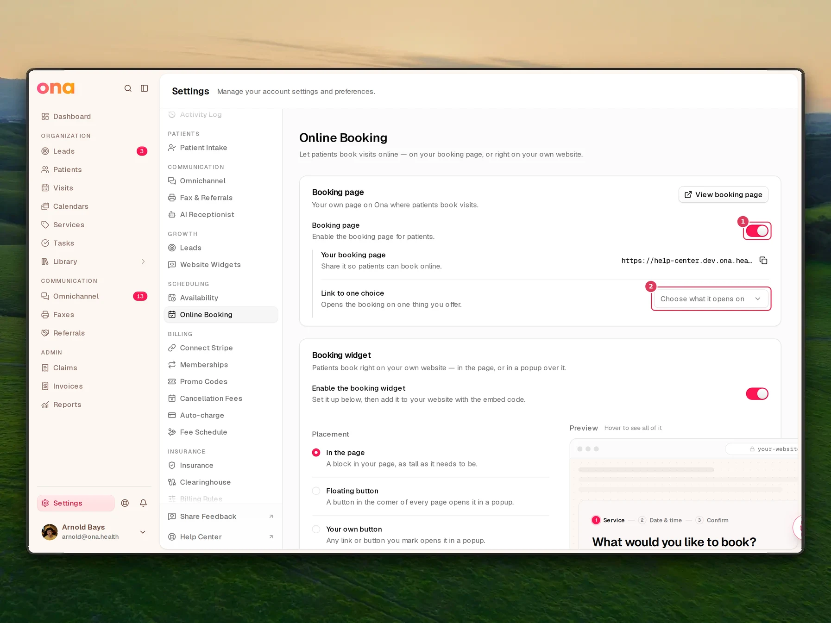Open Fax & Referrals settings
831x623 pixels.
click(x=221, y=198)
